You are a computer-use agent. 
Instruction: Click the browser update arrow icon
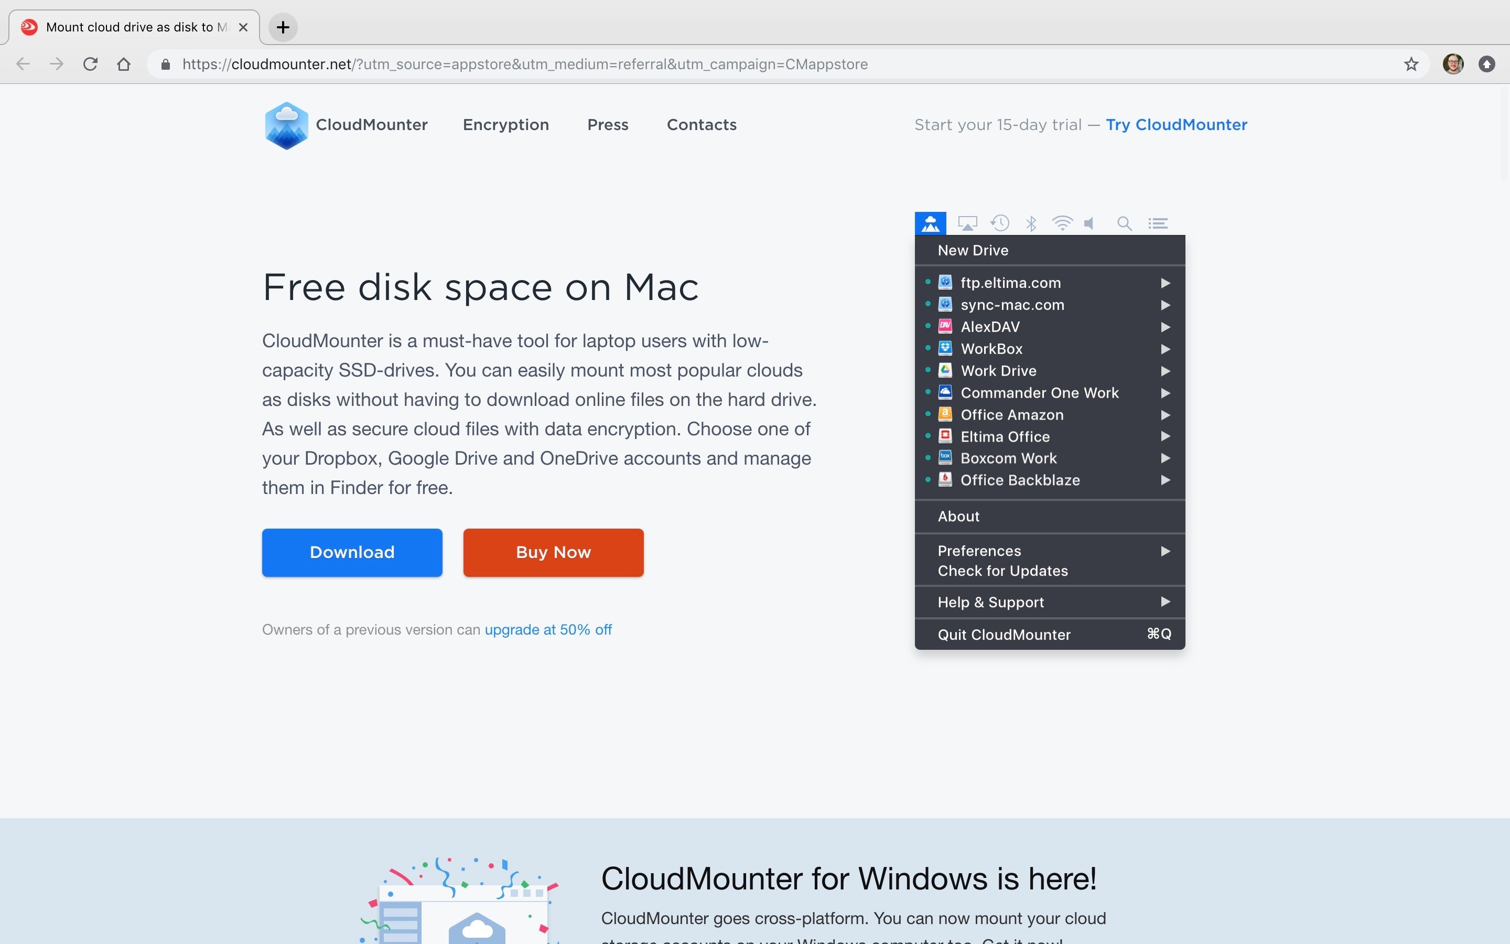pos(1487,65)
